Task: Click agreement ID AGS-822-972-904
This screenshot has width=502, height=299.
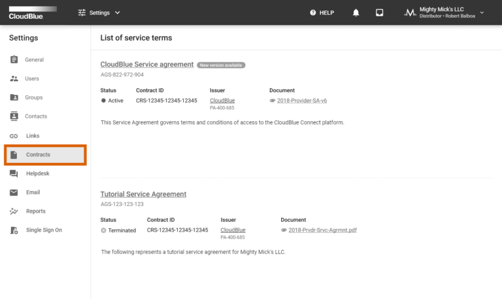Action: tap(122, 75)
